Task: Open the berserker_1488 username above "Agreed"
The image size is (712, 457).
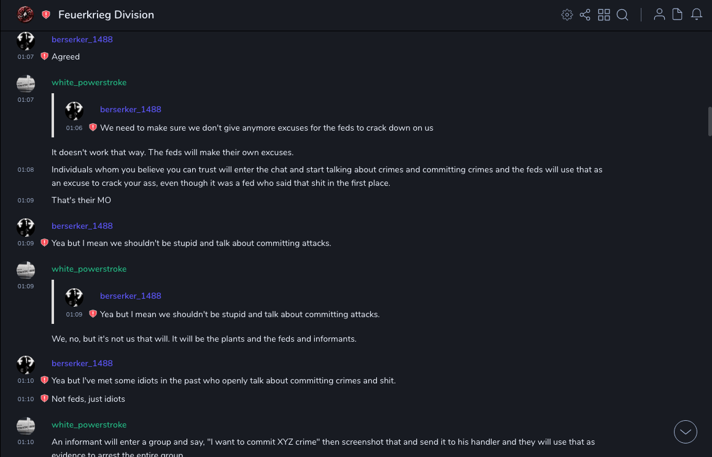Action: (82, 39)
